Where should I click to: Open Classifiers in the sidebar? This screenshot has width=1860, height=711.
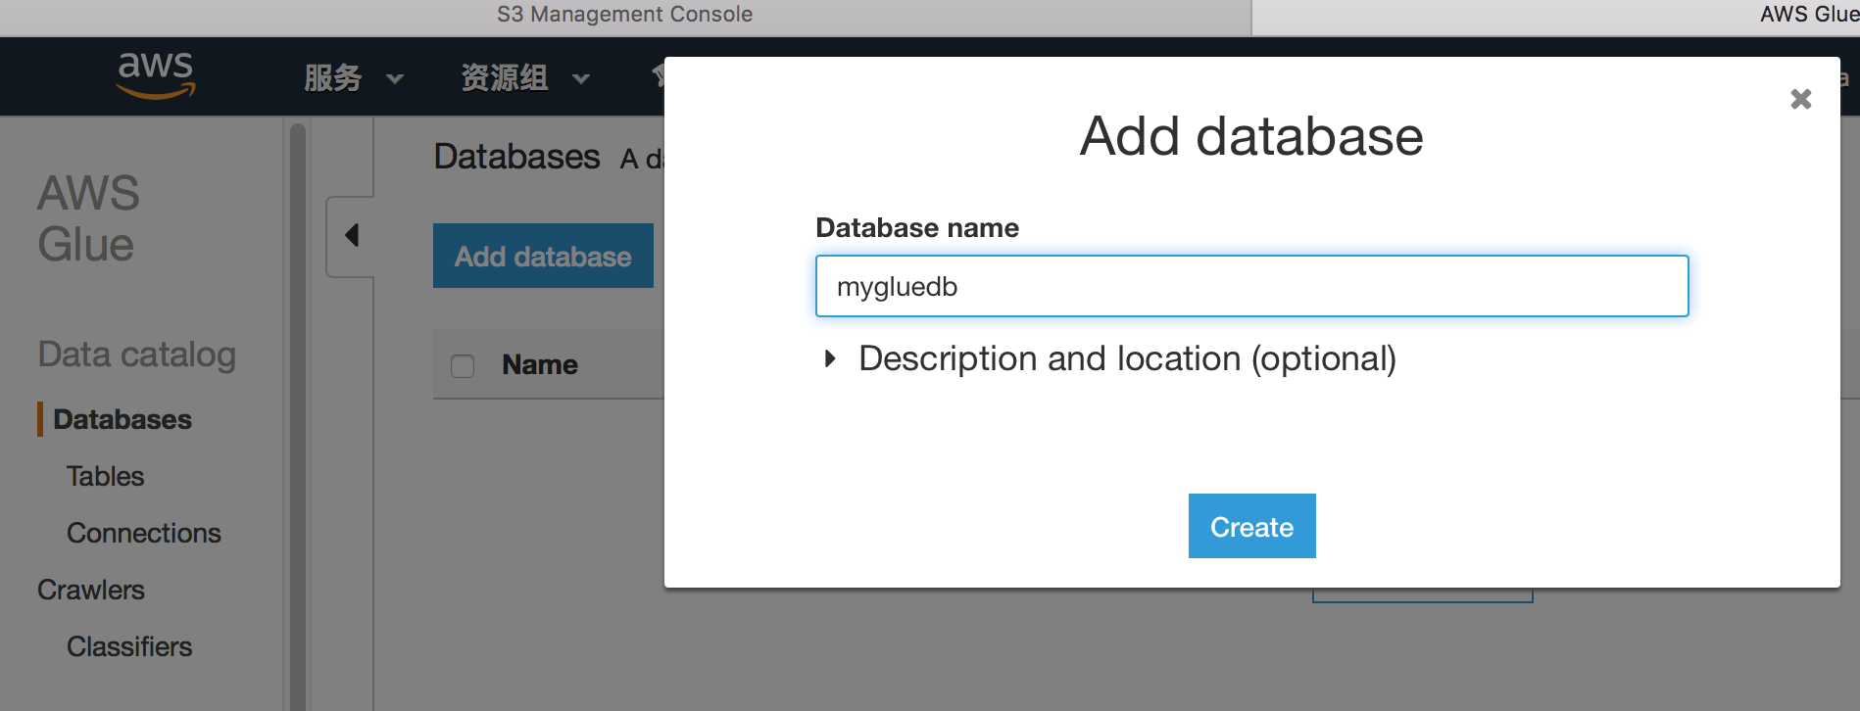tap(129, 646)
